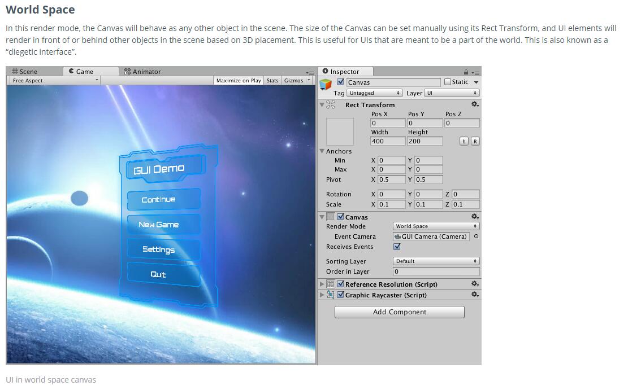Collapse the Rect Transform component
628x386 pixels.
[322, 105]
